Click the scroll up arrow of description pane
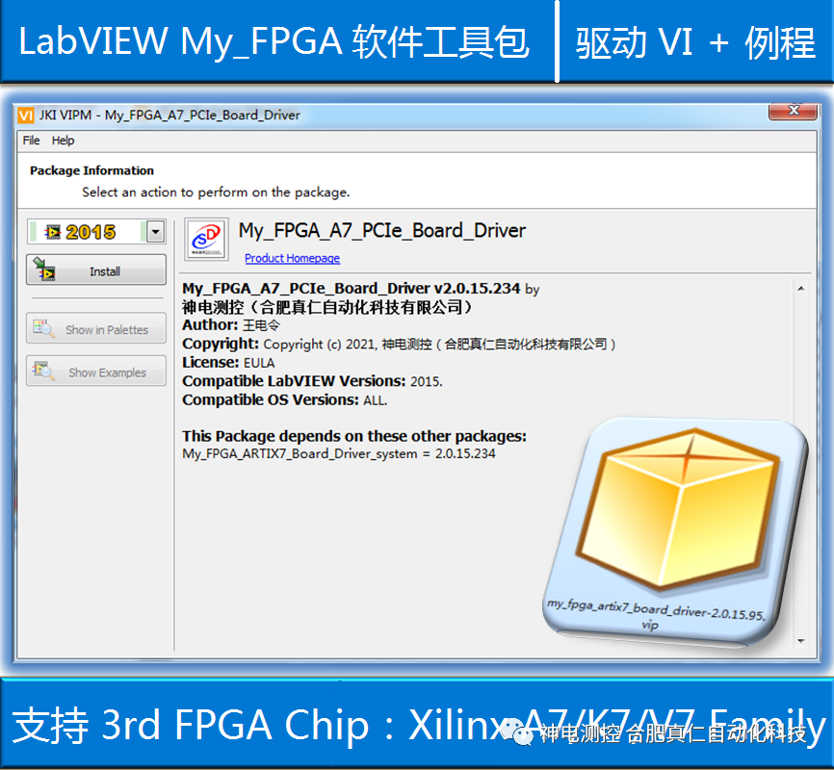The width and height of the screenshot is (834, 770). pos(801,288)
